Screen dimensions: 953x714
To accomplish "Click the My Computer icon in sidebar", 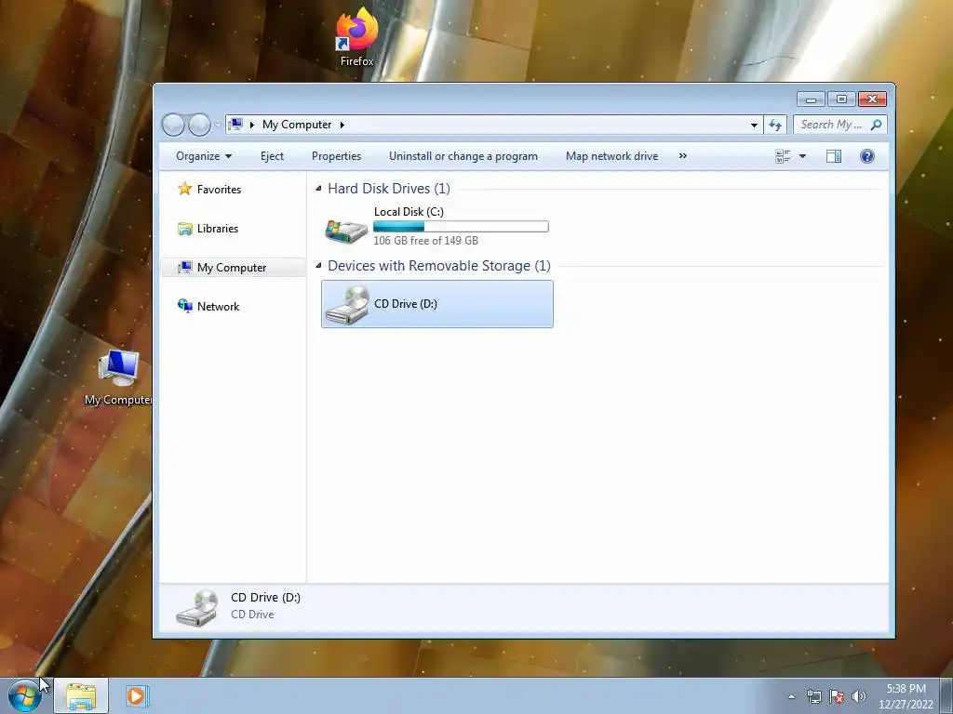I will [185, 267].
